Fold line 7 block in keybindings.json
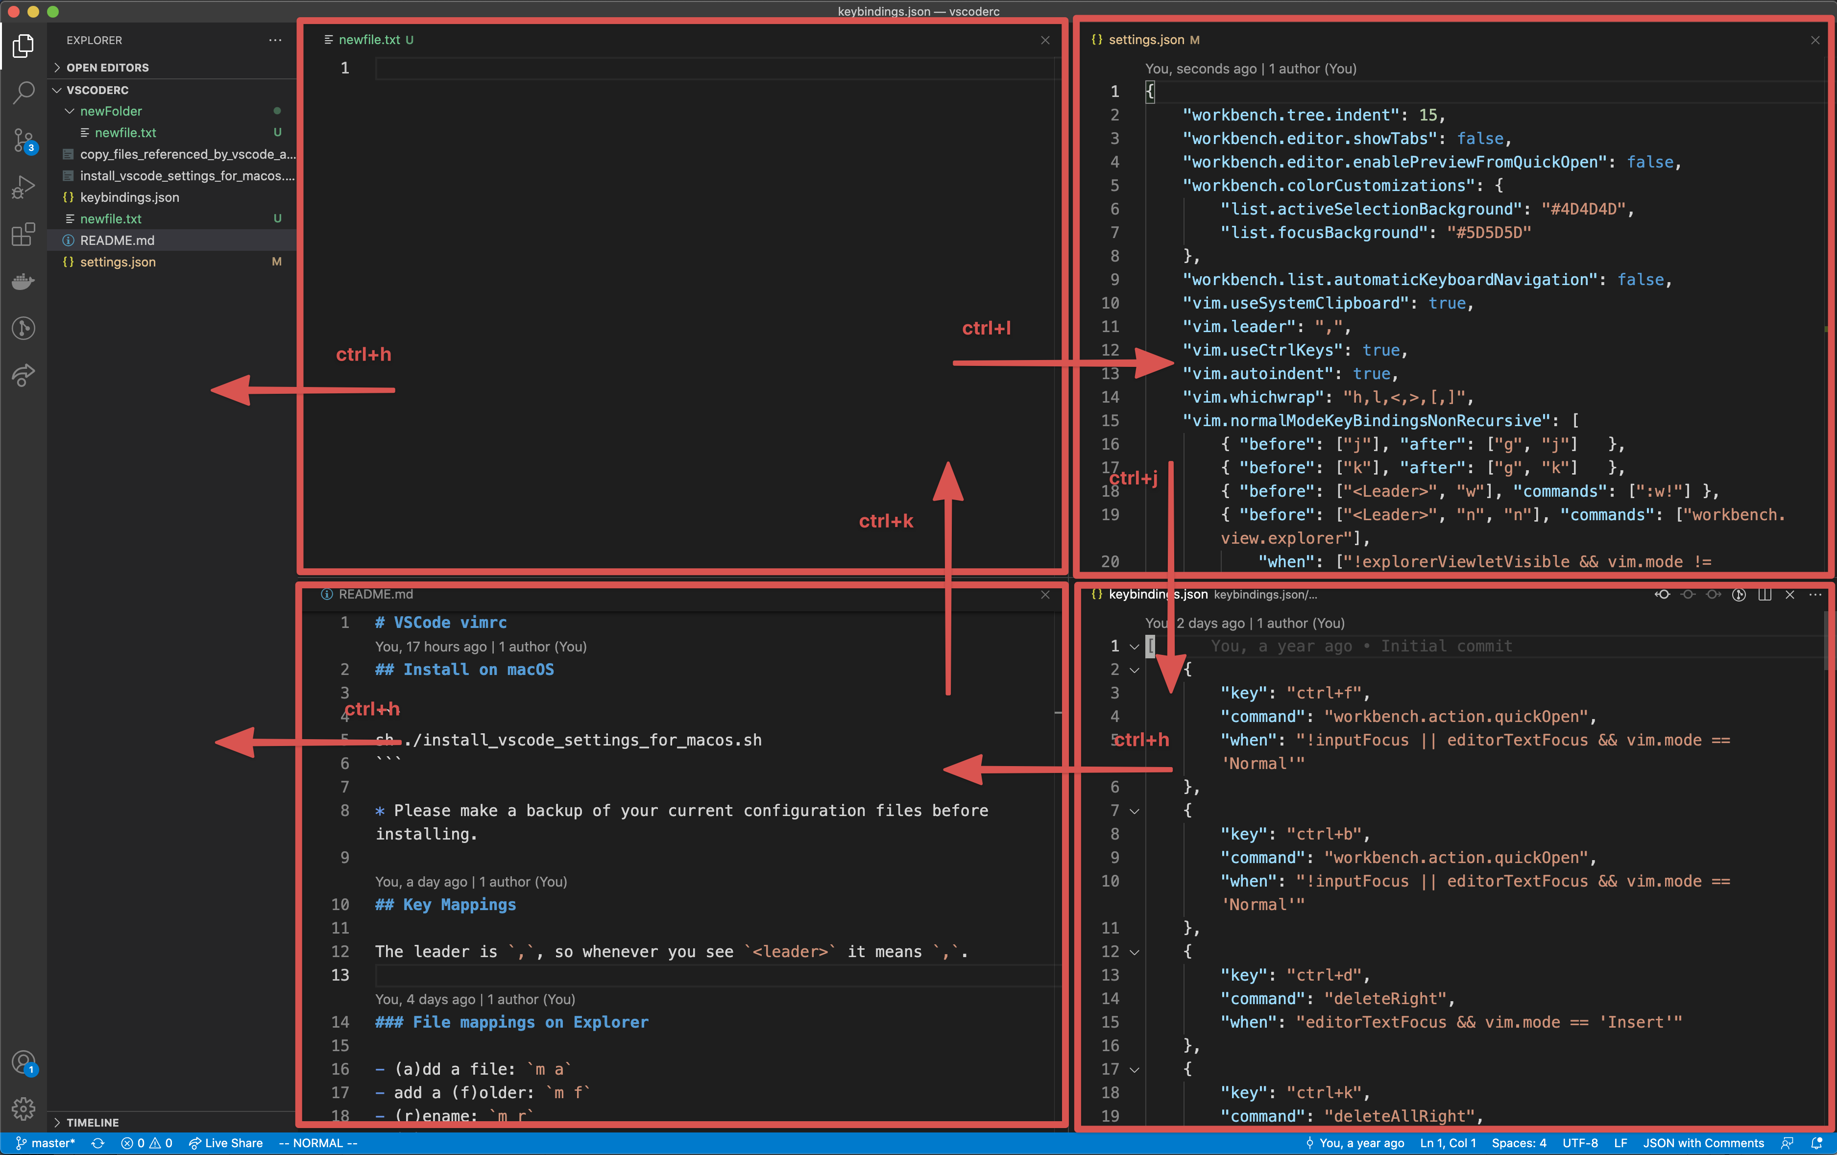1837x1155 pixels. click(1135, 811)
